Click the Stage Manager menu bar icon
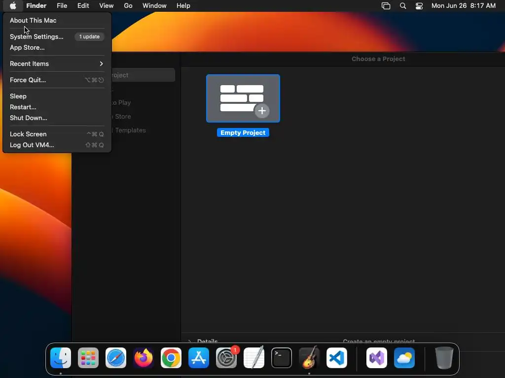Screen dimensions: 505x378 pos(386,6)
